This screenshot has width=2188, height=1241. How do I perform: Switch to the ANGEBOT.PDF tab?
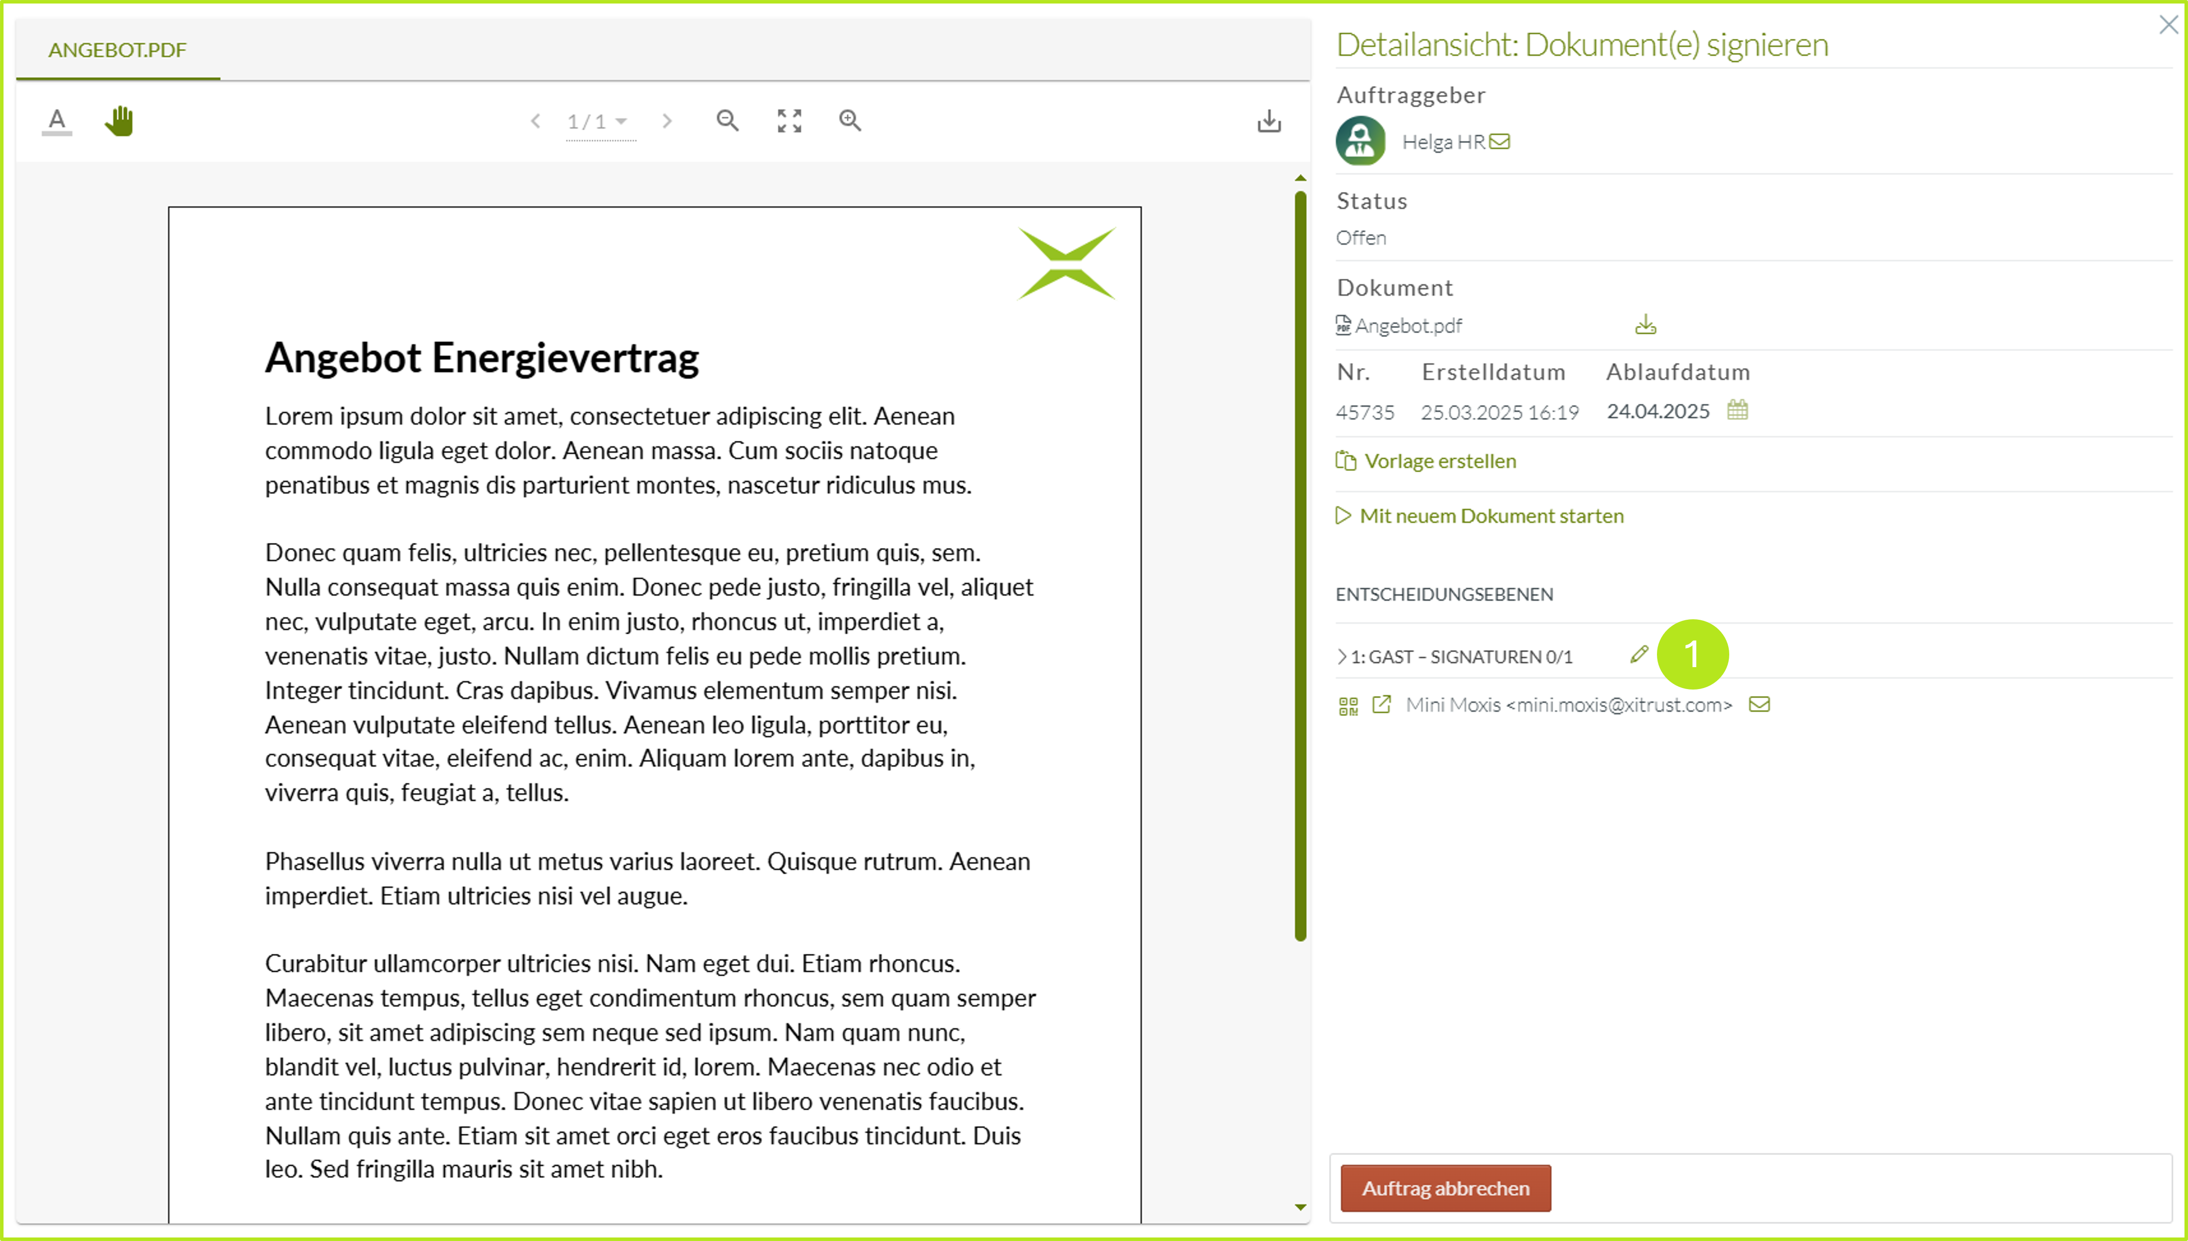(117, 49)
